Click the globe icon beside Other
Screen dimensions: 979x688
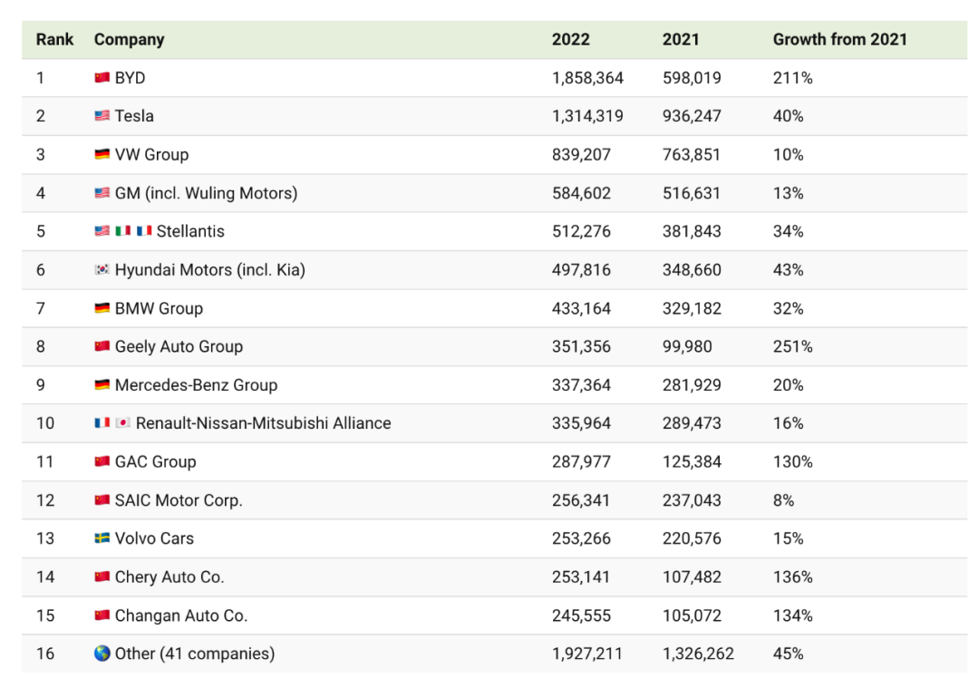pos(102,654)
